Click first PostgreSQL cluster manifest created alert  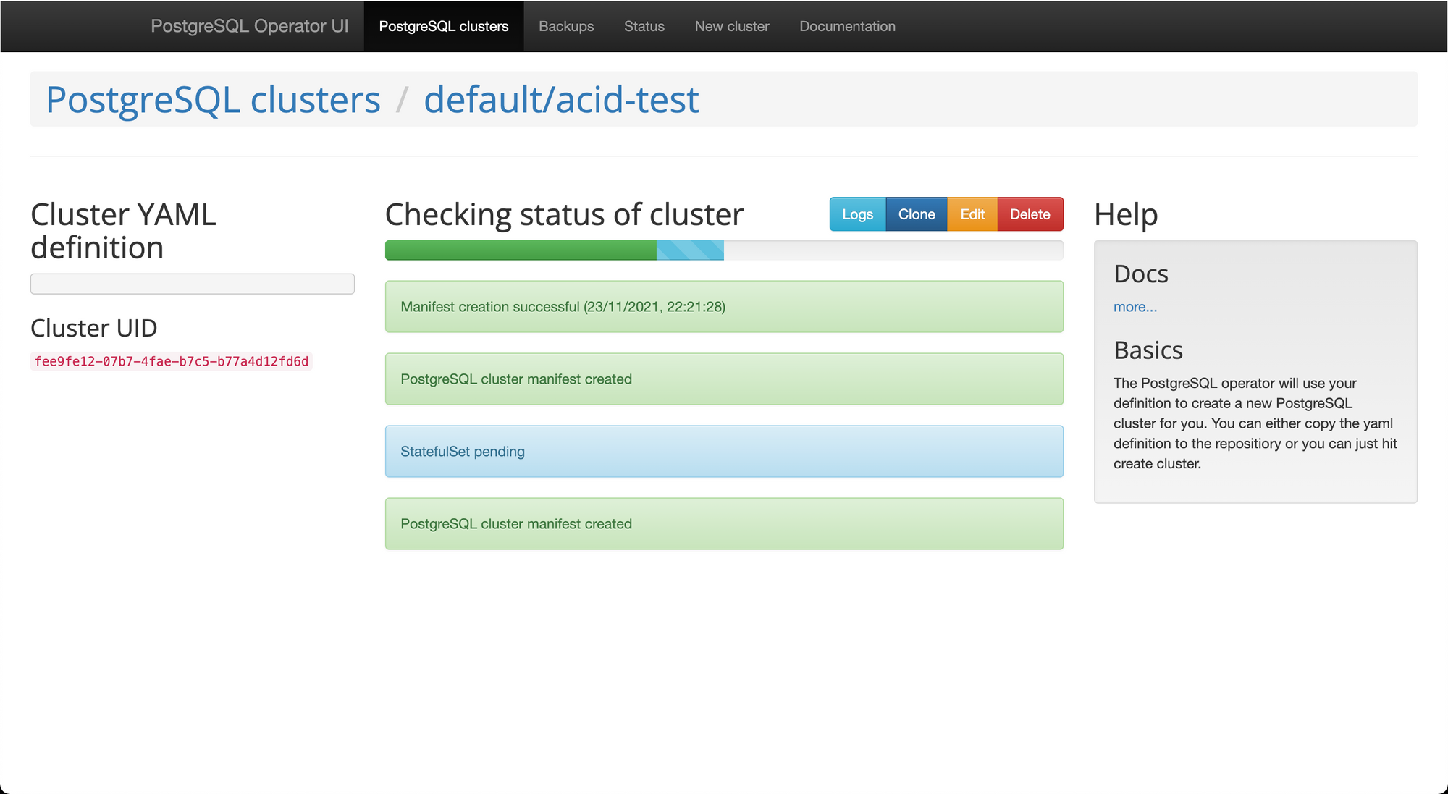723,379
